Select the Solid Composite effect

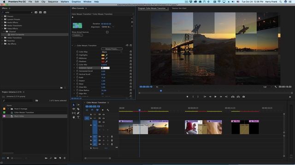click(17, 35)
